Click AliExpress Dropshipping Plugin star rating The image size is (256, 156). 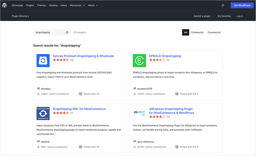157,117
